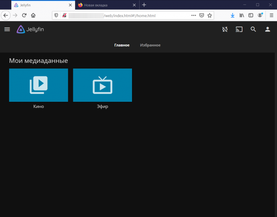277x217 pixels.
Task: Switch to the Избранное tab
Action: (150, 45)
